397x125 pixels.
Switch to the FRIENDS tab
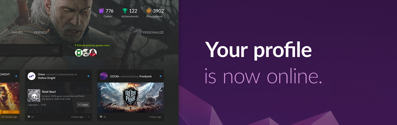(x=40, y=32)
